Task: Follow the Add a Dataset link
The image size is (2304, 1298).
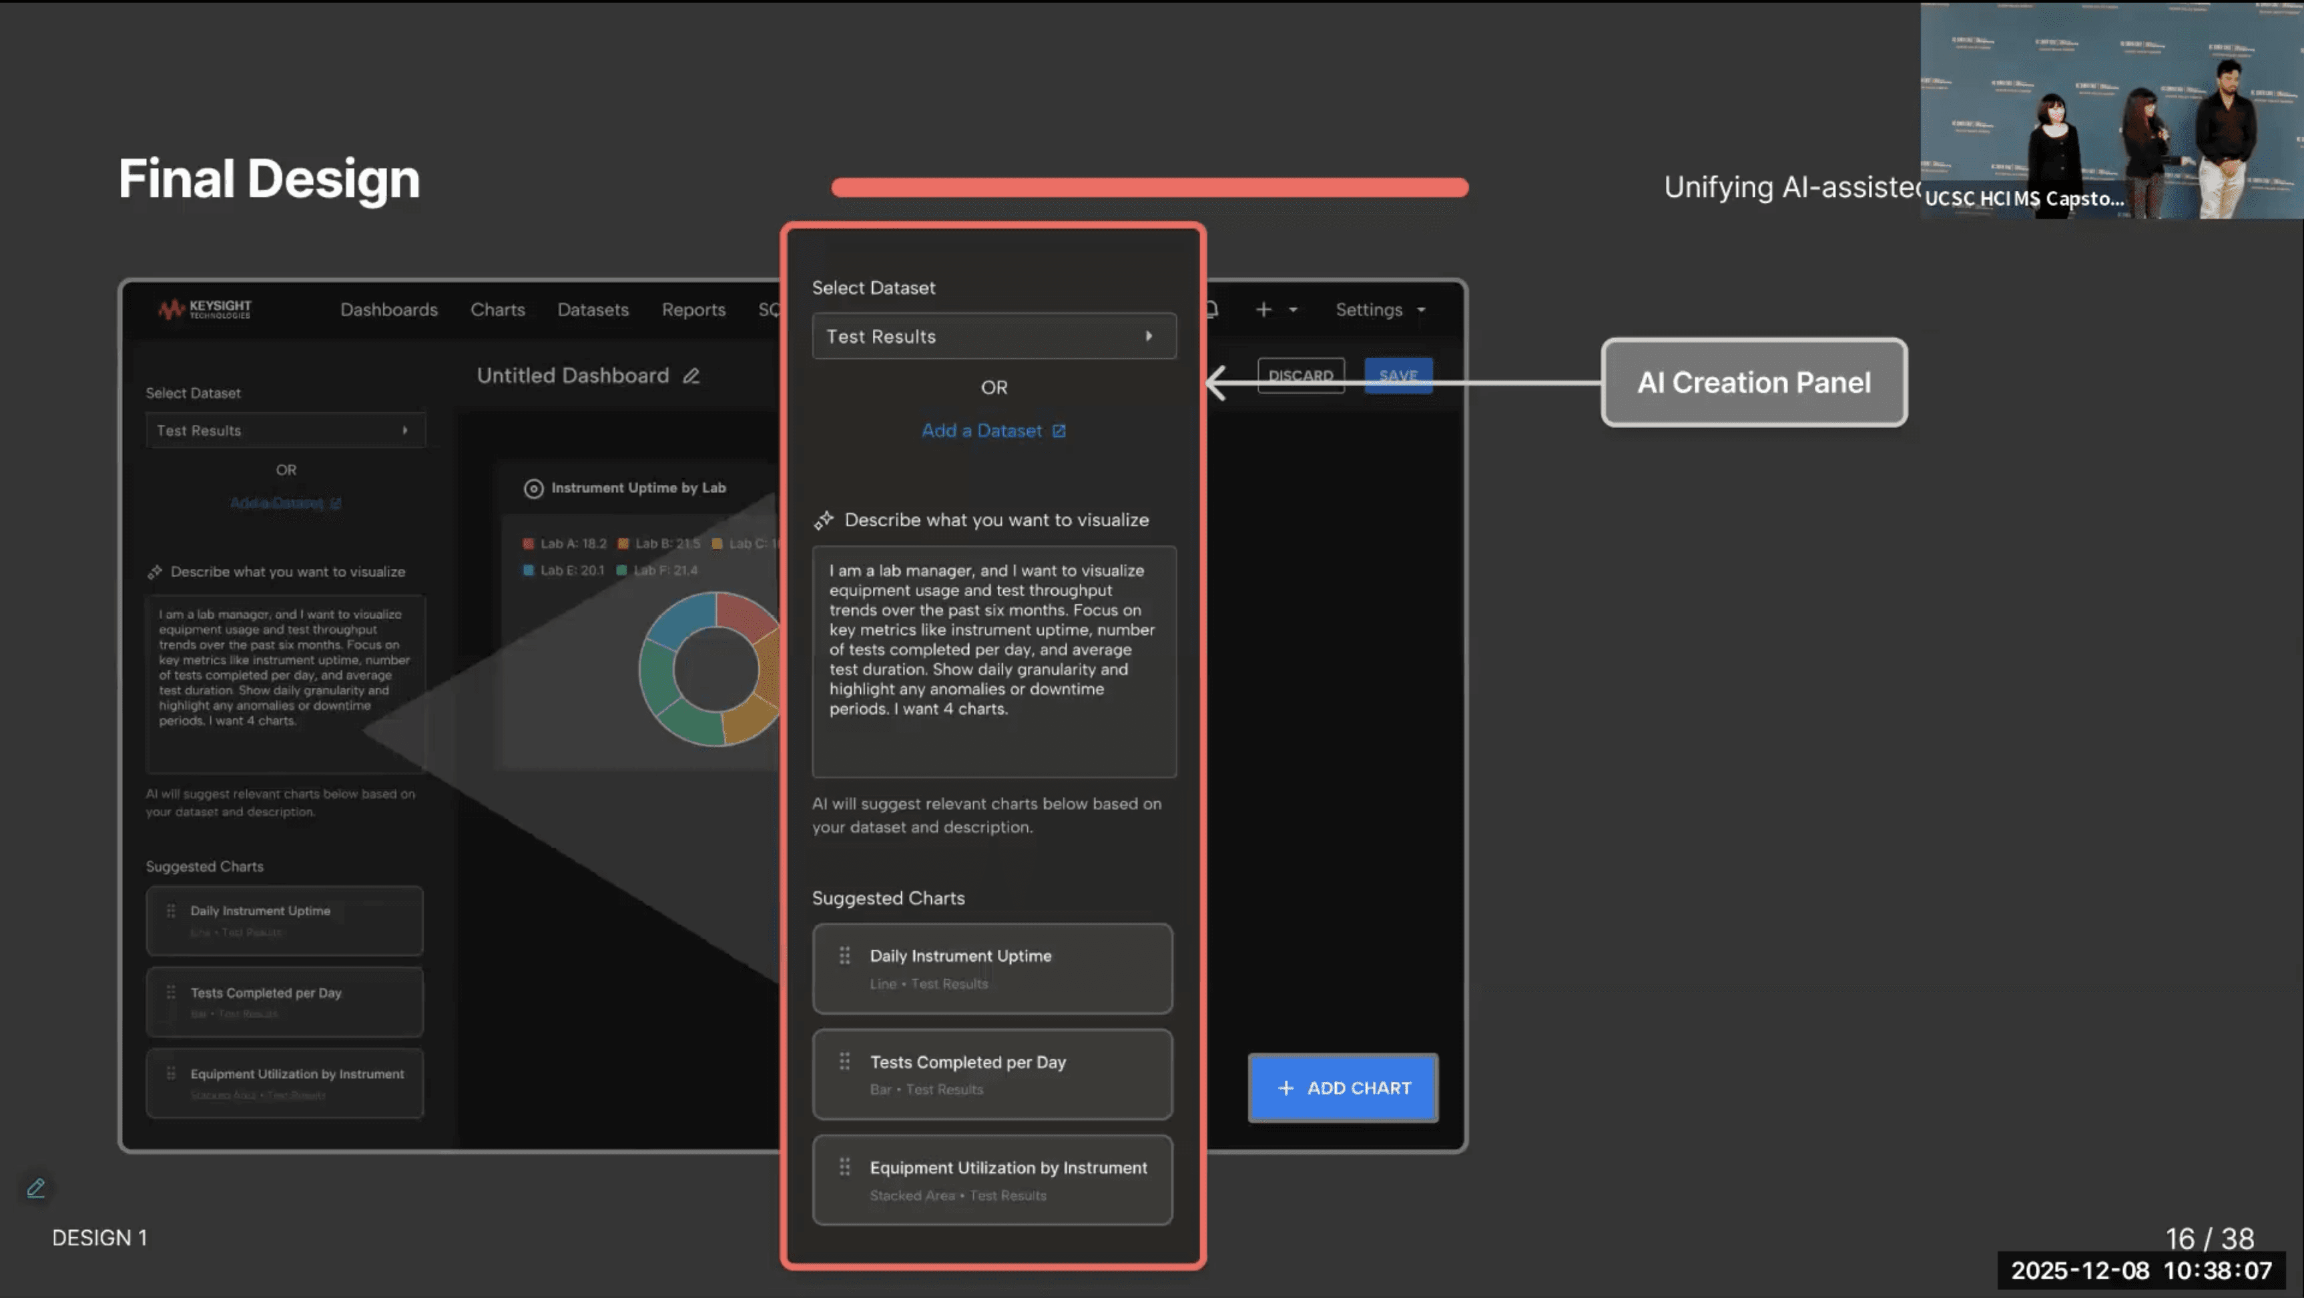Action: click(x=981, y=431)
